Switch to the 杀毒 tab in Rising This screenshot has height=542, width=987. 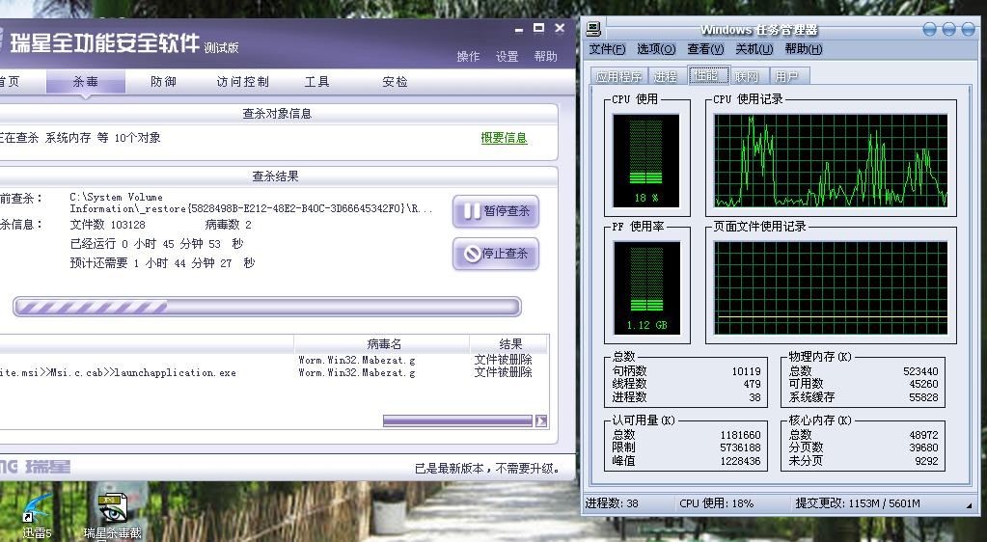[86, 82]
